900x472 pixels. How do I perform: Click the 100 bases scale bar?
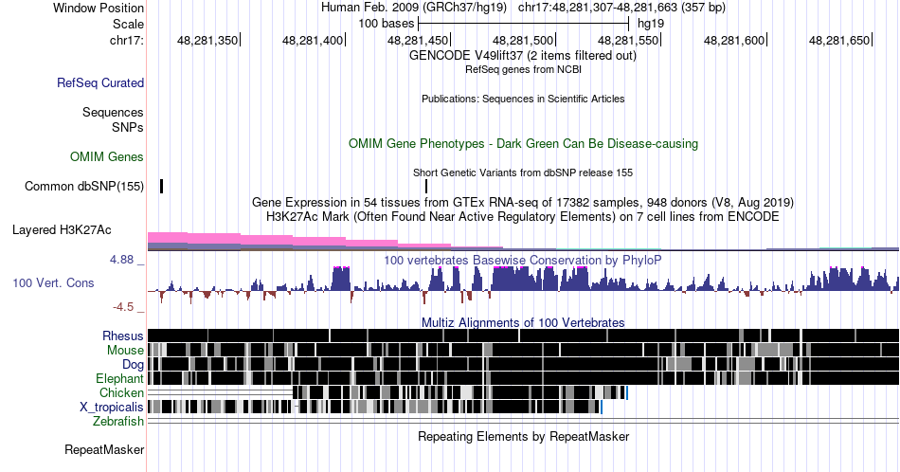click(x=524, y=24)
